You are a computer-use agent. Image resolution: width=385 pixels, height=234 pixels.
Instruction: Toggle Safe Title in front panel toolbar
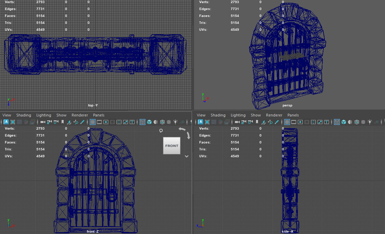coord(132,122)
